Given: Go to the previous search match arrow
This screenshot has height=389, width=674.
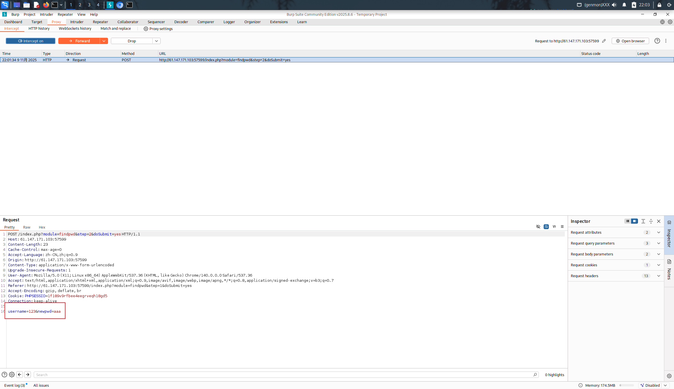Looking at the screenshot, I should click(20, 374).
